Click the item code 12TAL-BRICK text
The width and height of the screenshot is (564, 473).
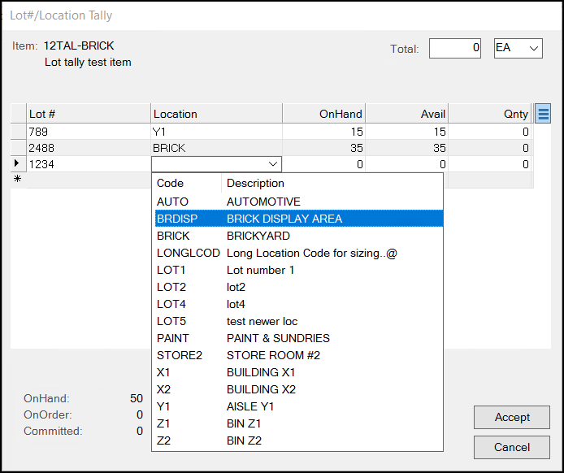pyautogui.click(x=79, y=46)
